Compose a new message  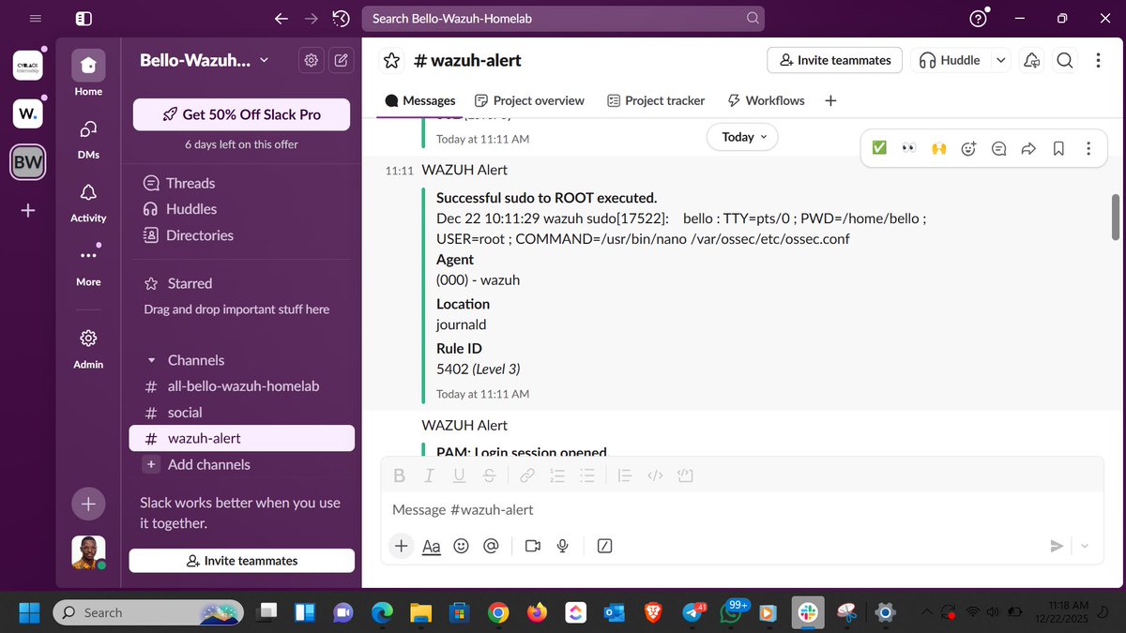[342, 60]
